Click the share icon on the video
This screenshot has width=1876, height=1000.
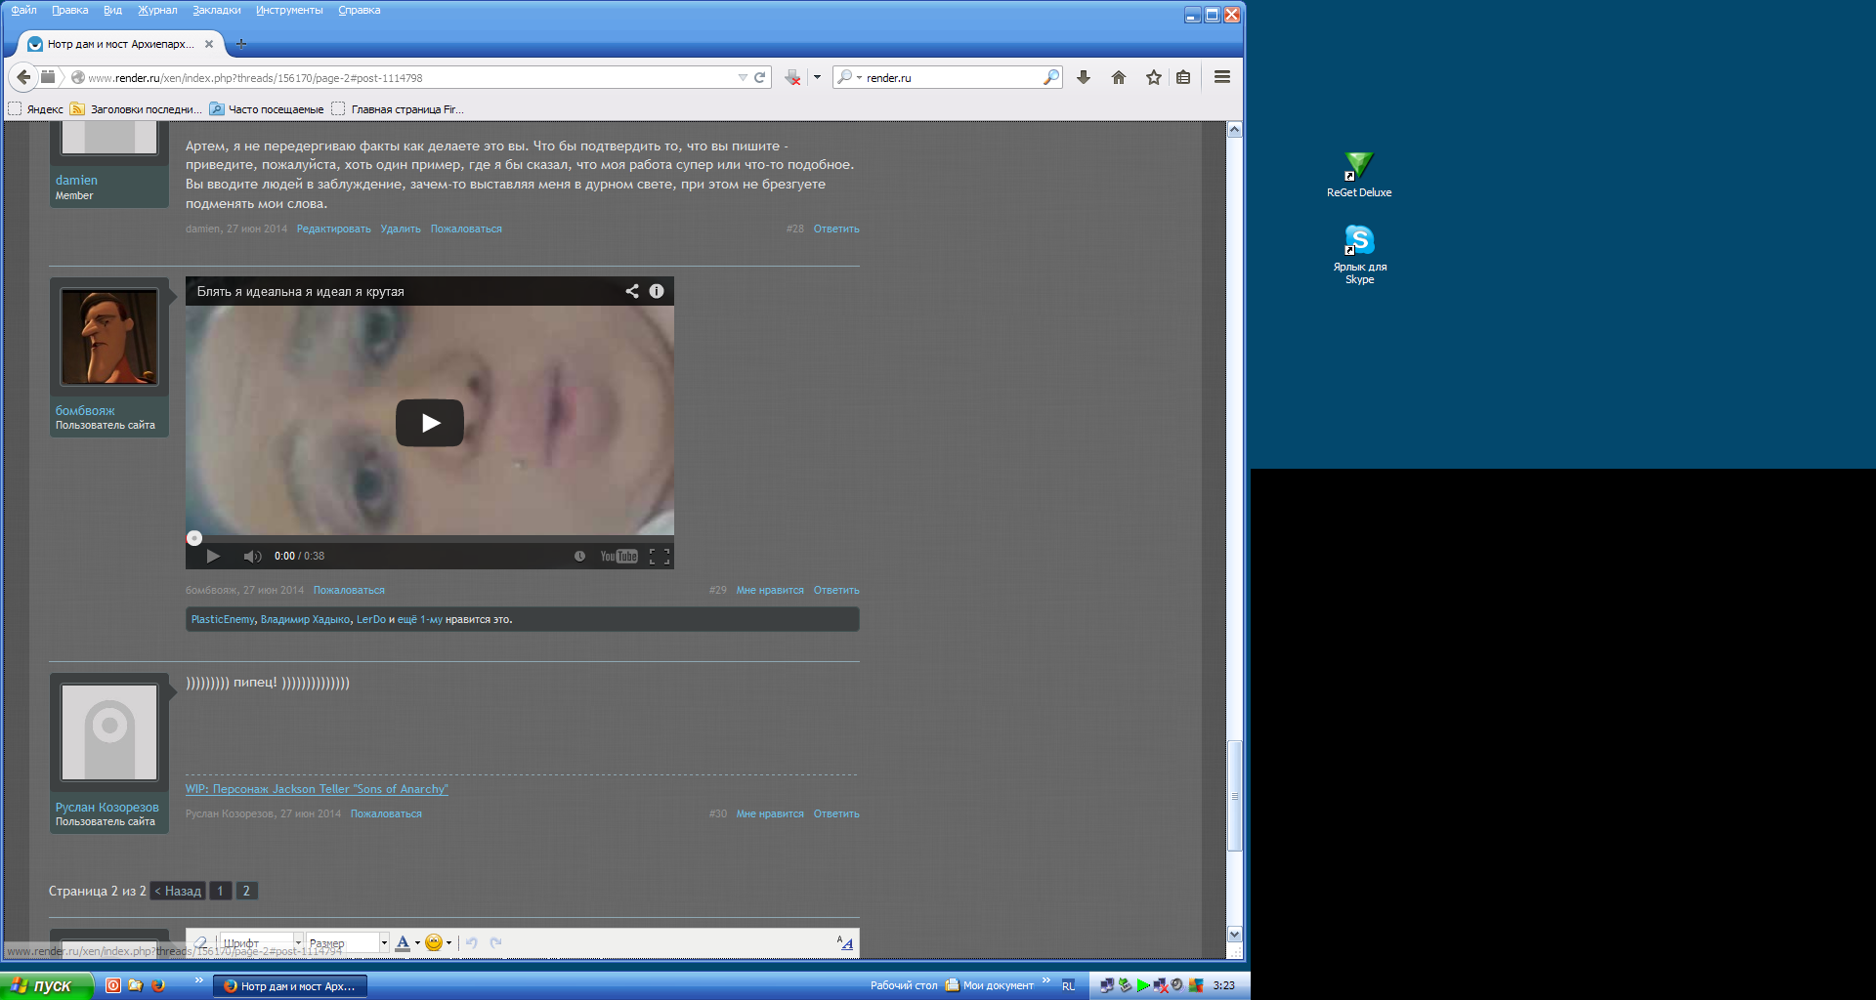[x=632, y=291]
